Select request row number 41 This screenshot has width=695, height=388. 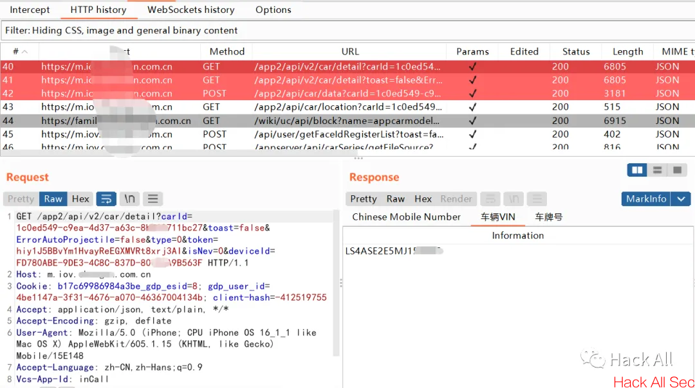tap(347, 80)
